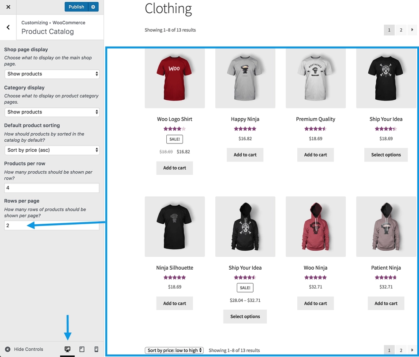The height and width of the screenshot is (357, 419).
Task: Switch to tablet preview icon
Action: pyautogui.click(x=82, y=349)
